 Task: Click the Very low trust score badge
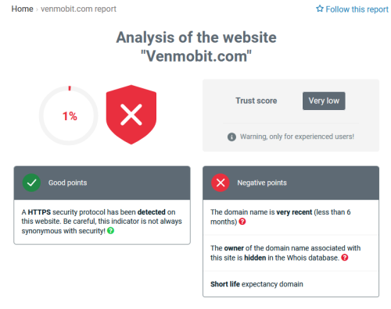tap(324, 101)
